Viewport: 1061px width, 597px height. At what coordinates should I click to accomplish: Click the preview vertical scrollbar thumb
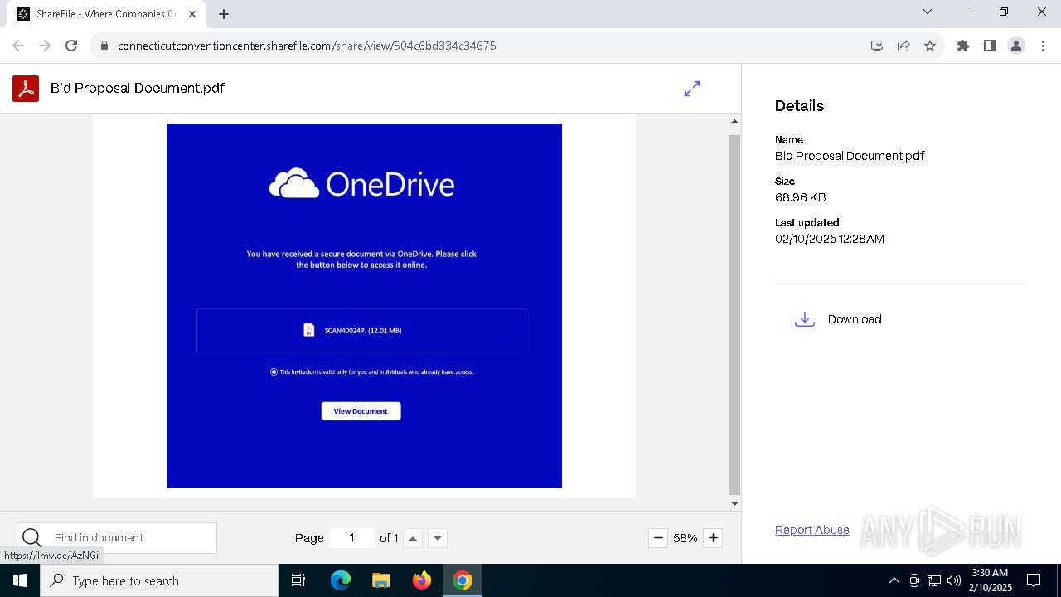pos(734,314)
